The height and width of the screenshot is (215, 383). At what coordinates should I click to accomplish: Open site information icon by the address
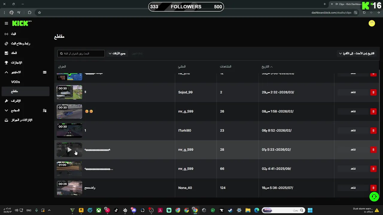pyautogui.click(x=355, y=13)
